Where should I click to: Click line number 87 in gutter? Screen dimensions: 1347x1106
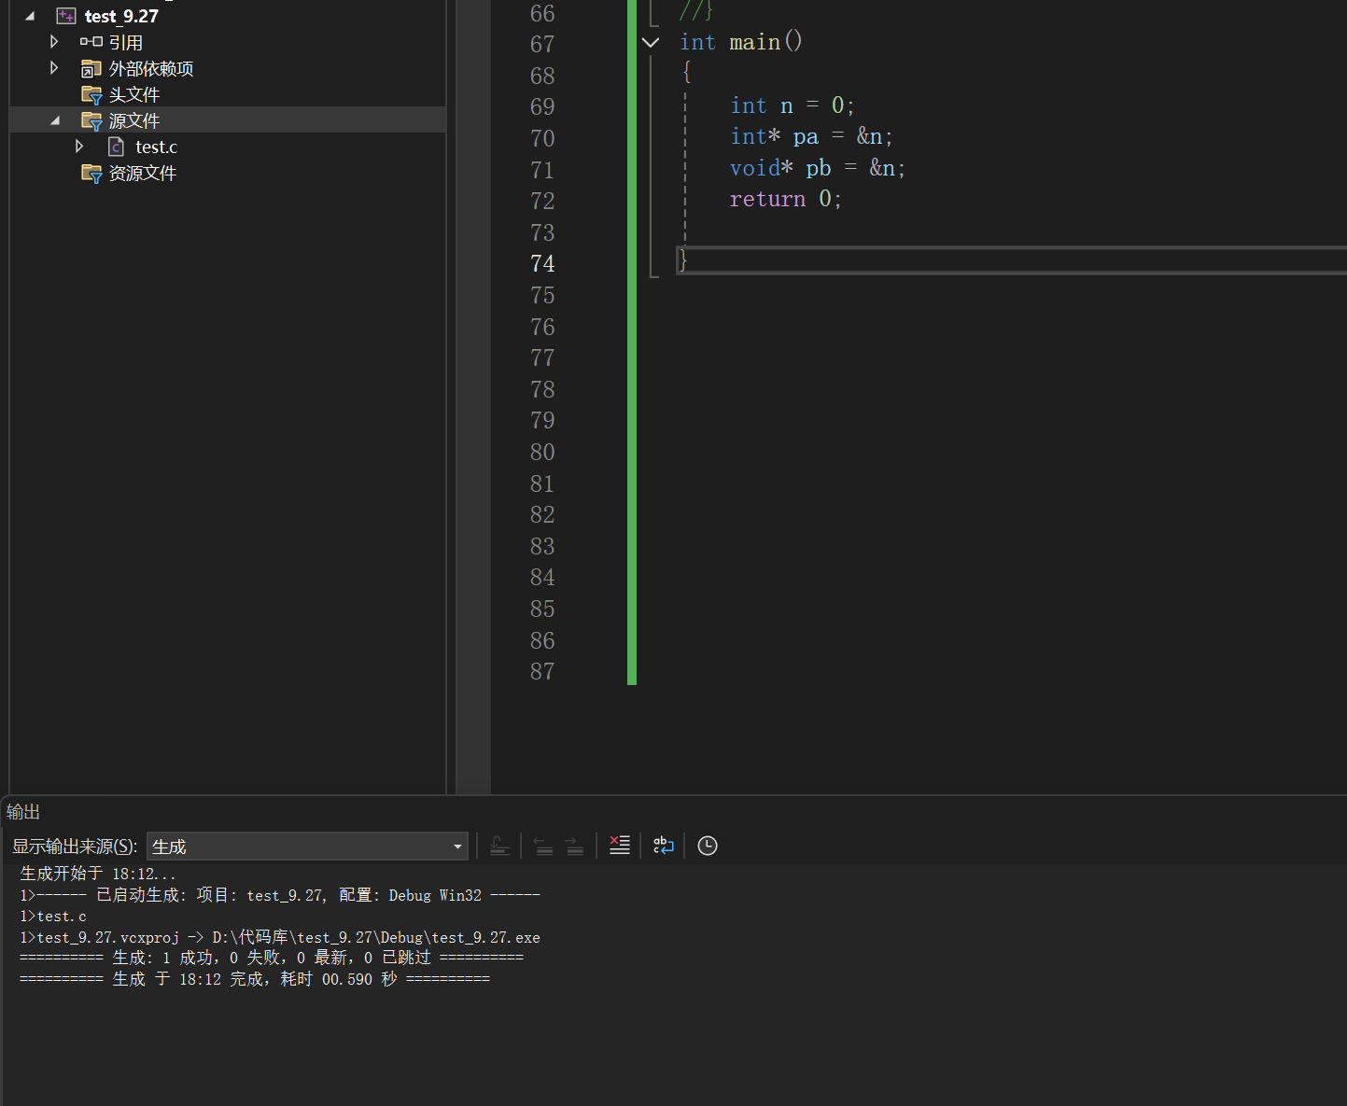click(542, 672)
